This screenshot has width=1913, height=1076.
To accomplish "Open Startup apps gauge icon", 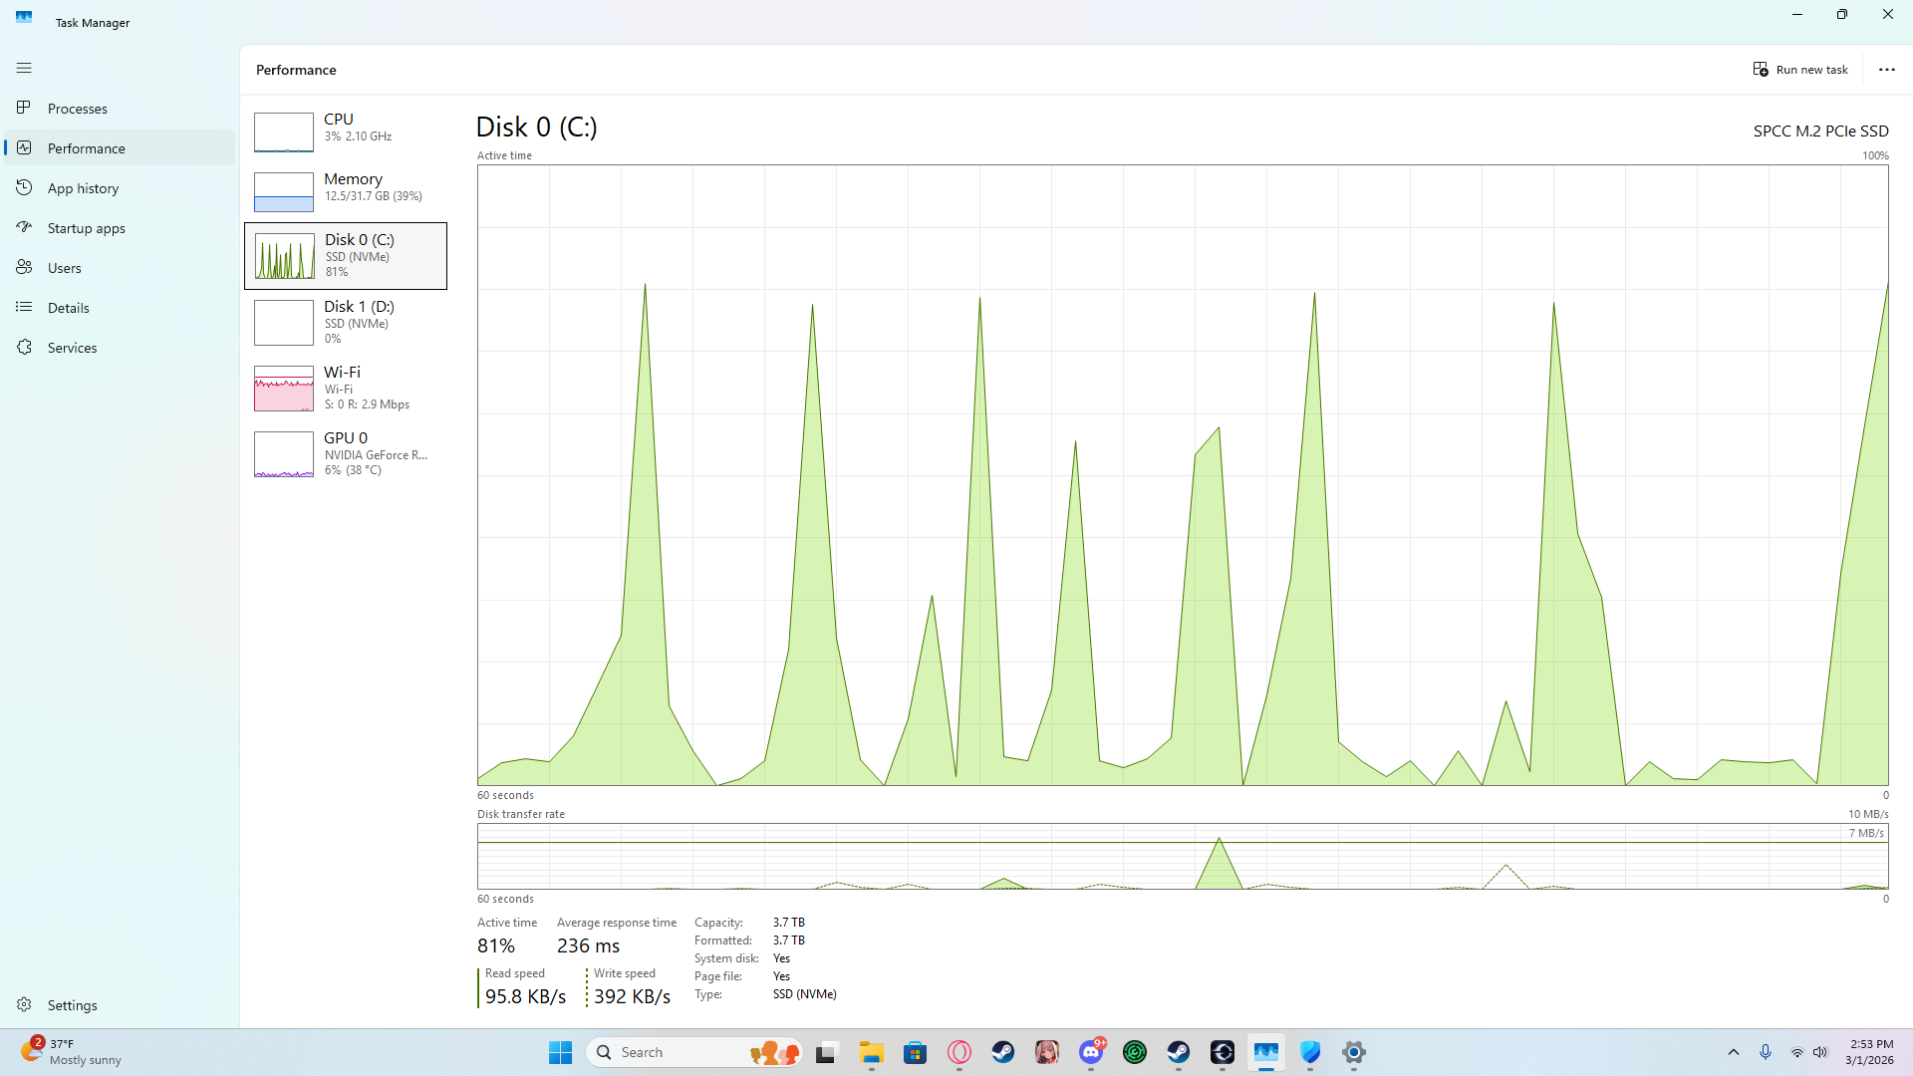I will coord(24,227).
